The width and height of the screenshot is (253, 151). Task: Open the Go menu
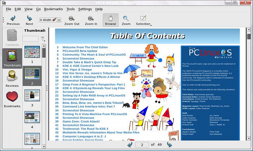tap(38, 9)
